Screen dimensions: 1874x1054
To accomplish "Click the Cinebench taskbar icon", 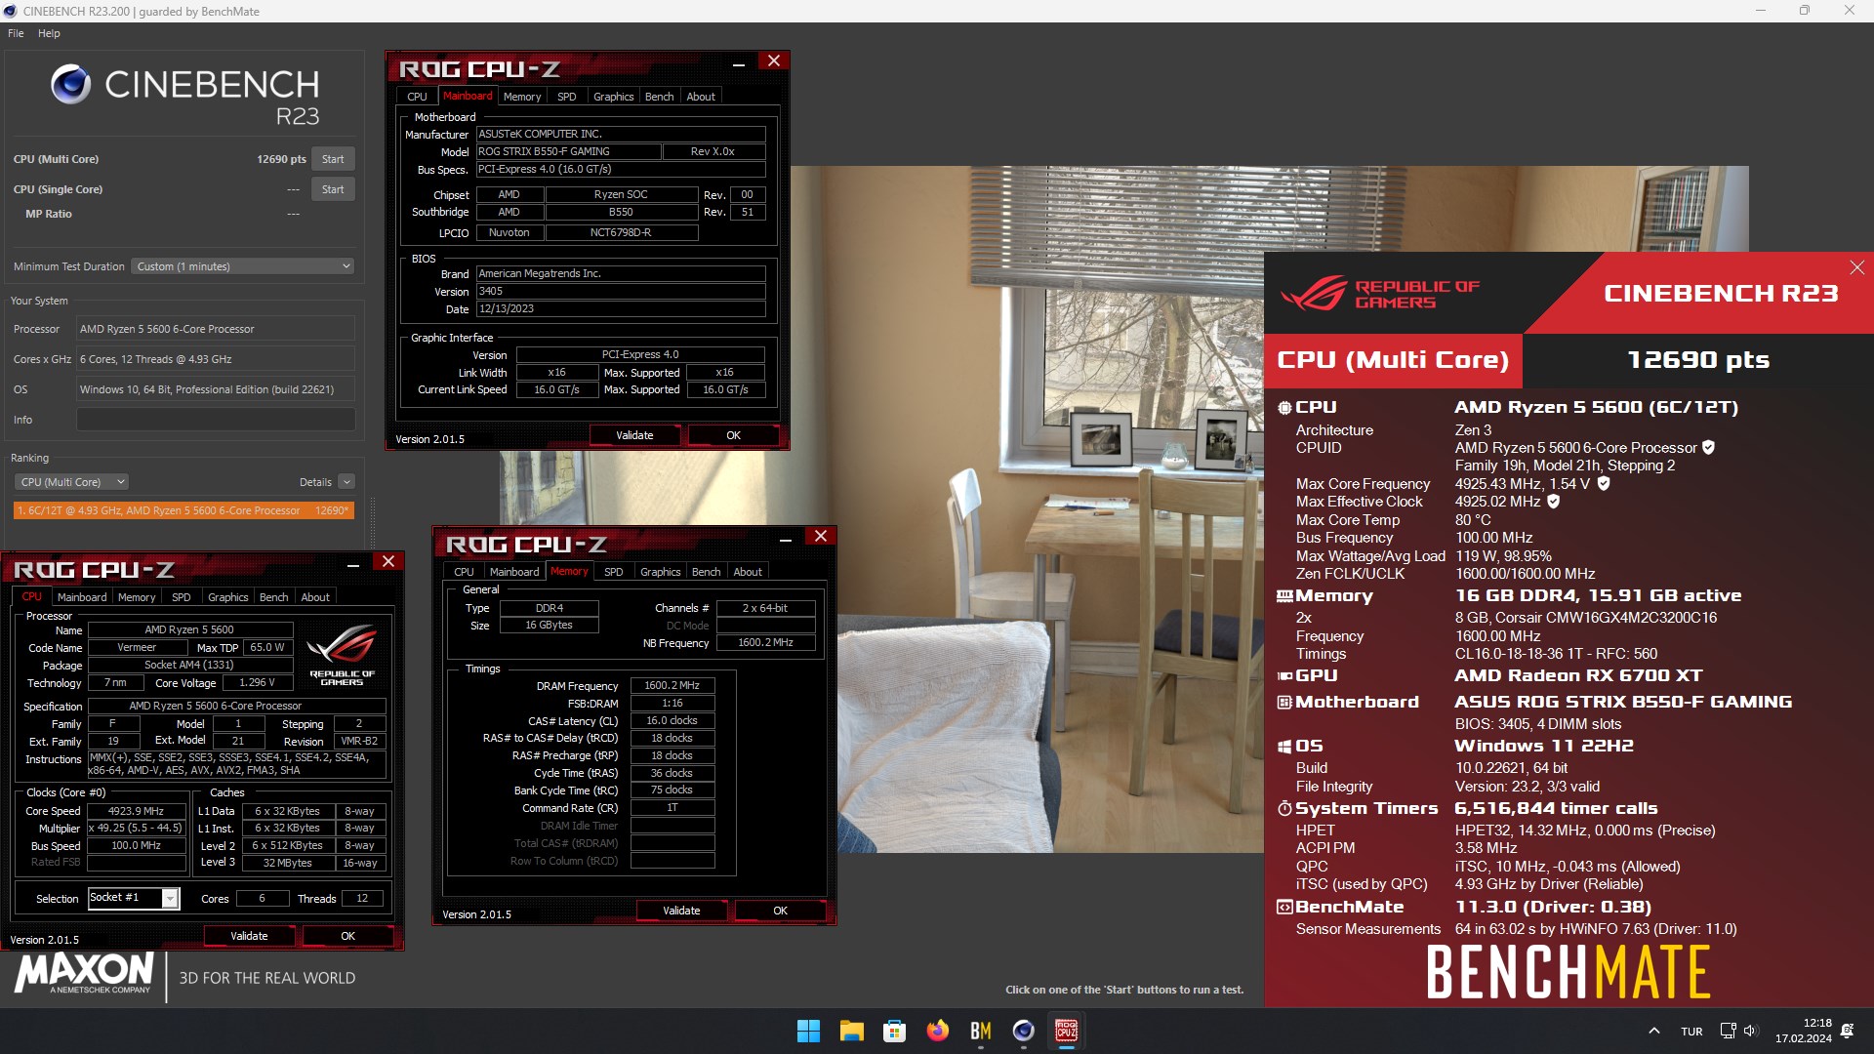I will [1023, 1031].
